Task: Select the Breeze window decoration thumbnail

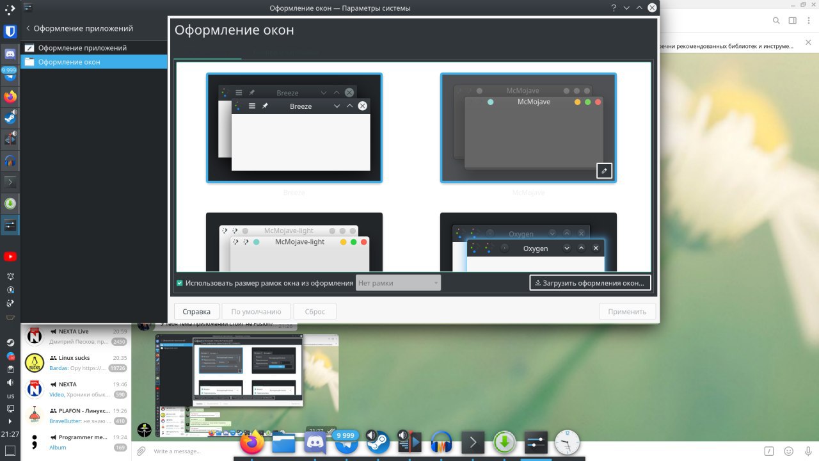Action: (294, 128)
